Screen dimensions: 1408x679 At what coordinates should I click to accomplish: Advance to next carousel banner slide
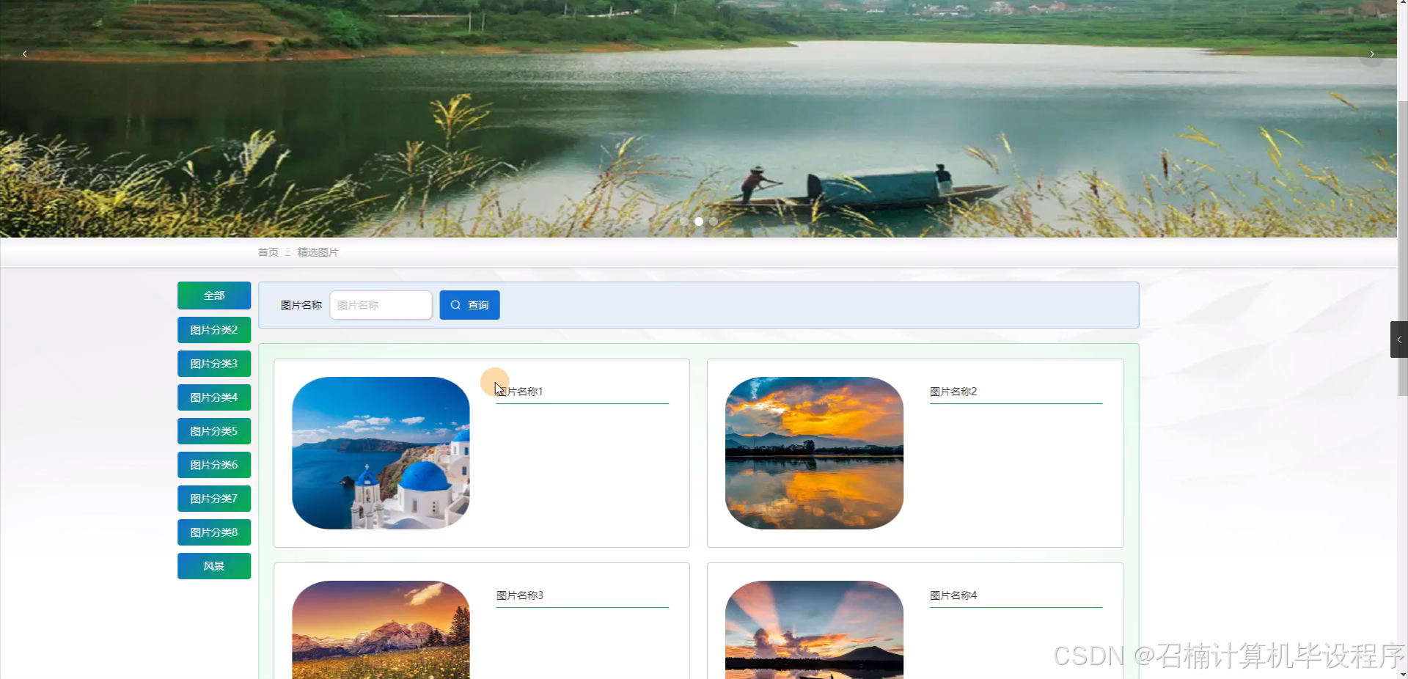[x=1371, y=54]
